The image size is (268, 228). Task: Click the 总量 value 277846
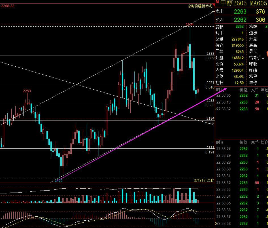238,39
